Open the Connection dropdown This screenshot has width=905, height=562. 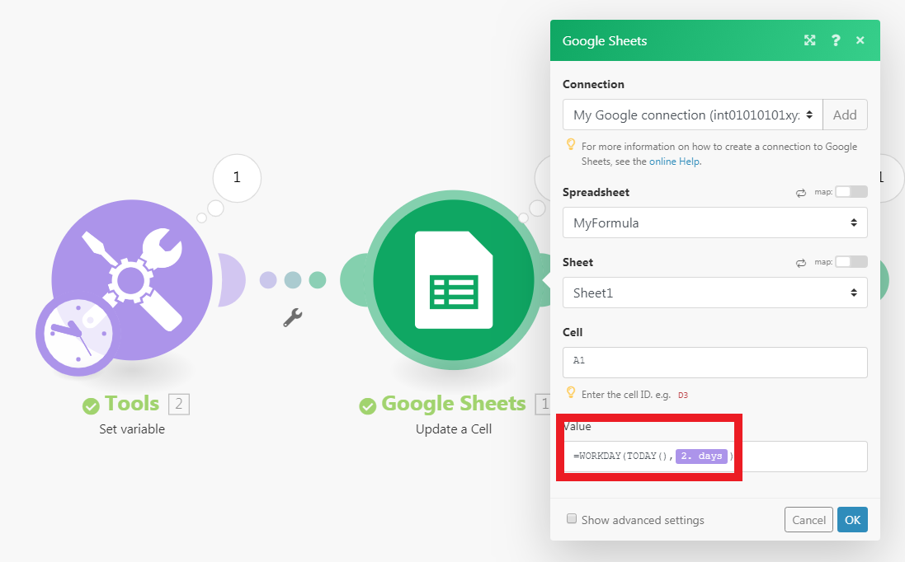click(x=693, y=115)
